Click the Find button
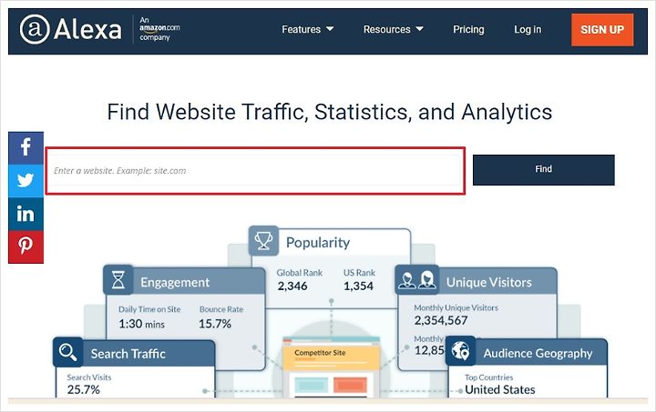The width and height of the screenshot is (656, 412). pos(543,169)
